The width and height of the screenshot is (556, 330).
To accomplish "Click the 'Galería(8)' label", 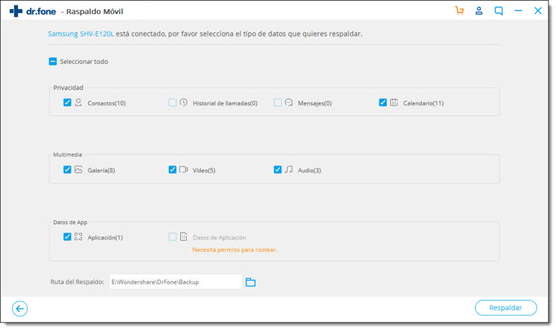I will (x=101, y=170).
